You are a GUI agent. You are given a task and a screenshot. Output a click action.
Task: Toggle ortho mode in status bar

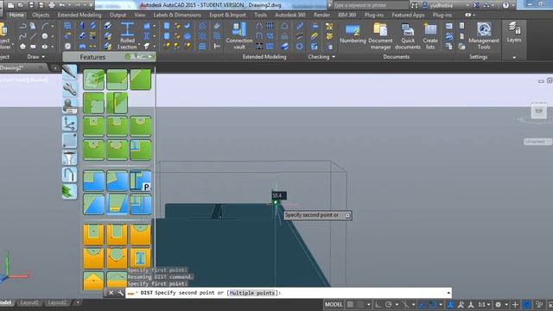pos(378,304)
